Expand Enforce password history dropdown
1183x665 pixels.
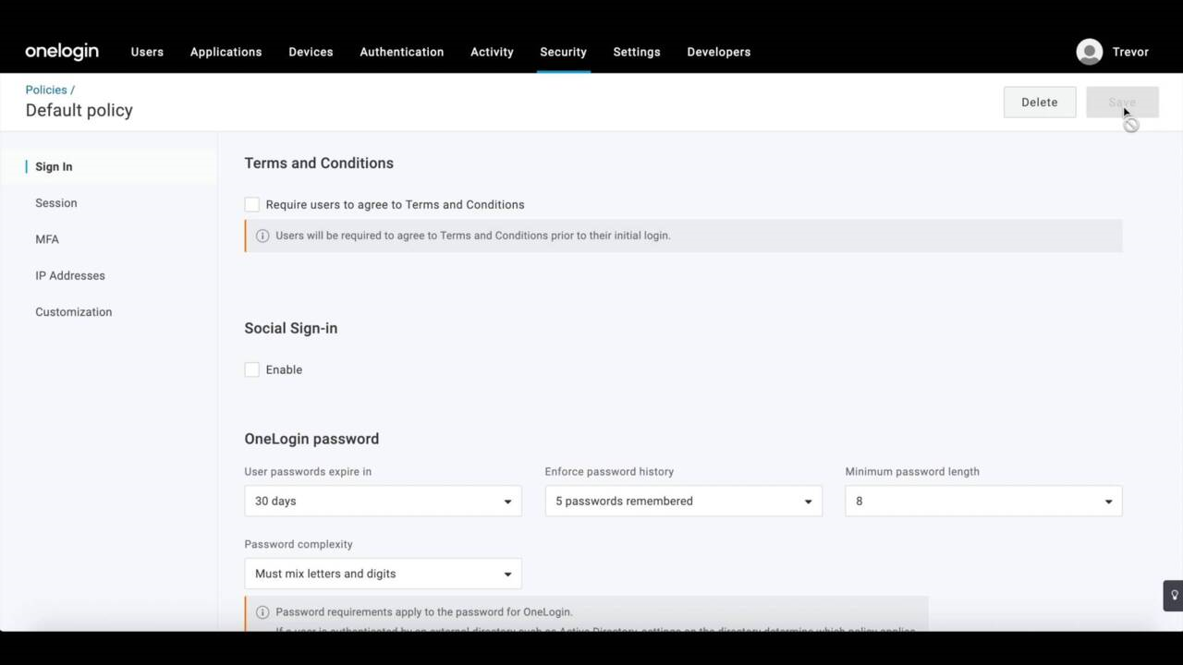point(683,501)
